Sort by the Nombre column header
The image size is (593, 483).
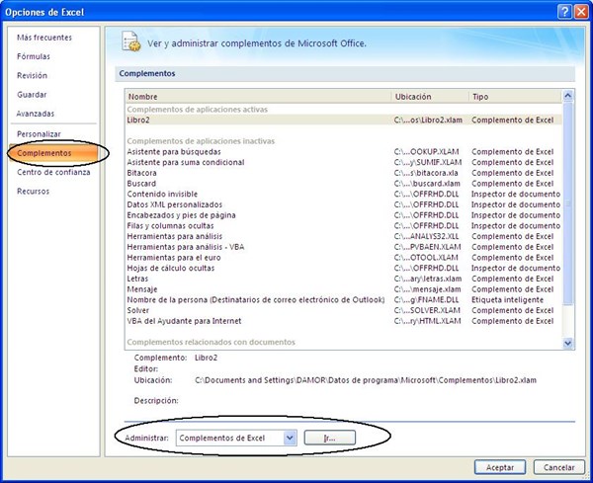coord(258,97)
